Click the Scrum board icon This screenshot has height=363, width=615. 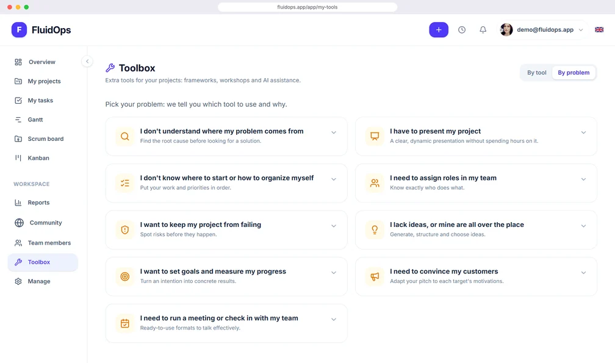click(18, 138)
